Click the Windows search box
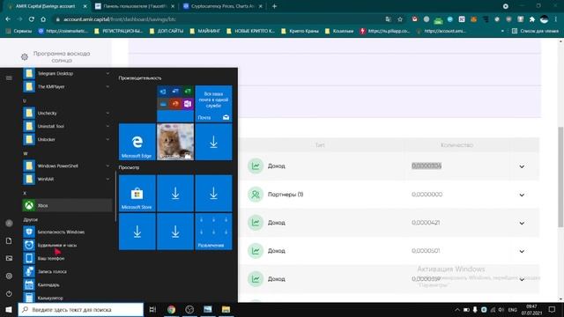564x317 pixels. coord(80,309)
